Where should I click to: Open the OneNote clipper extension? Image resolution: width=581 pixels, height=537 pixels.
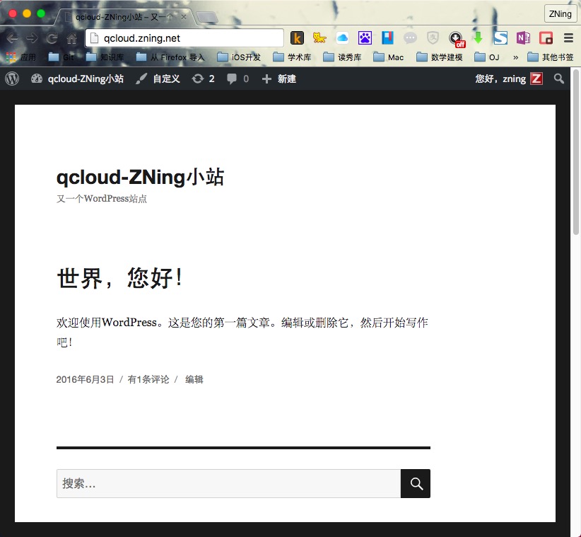coord(523,37)
